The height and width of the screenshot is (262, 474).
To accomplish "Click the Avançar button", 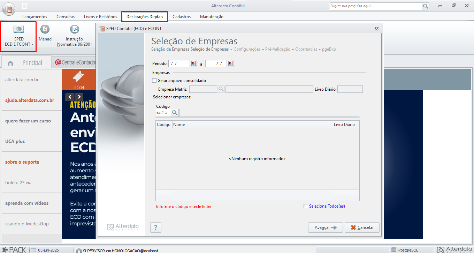I will [x=325, y=227].
